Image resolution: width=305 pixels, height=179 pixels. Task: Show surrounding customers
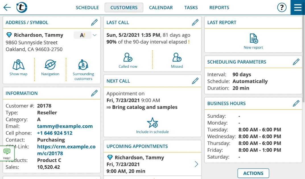click(x=83, y=65)
